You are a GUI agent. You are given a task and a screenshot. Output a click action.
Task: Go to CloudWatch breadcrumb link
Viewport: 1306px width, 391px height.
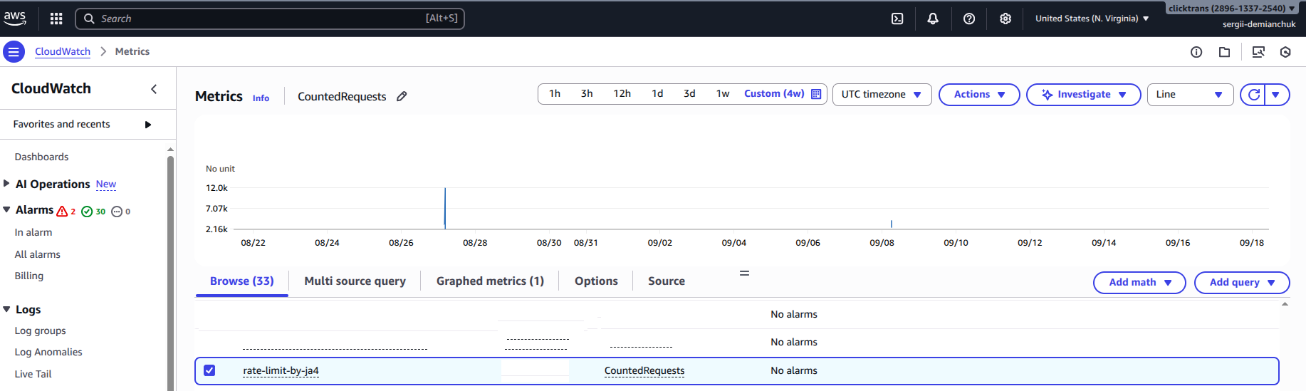coord(63,51)
